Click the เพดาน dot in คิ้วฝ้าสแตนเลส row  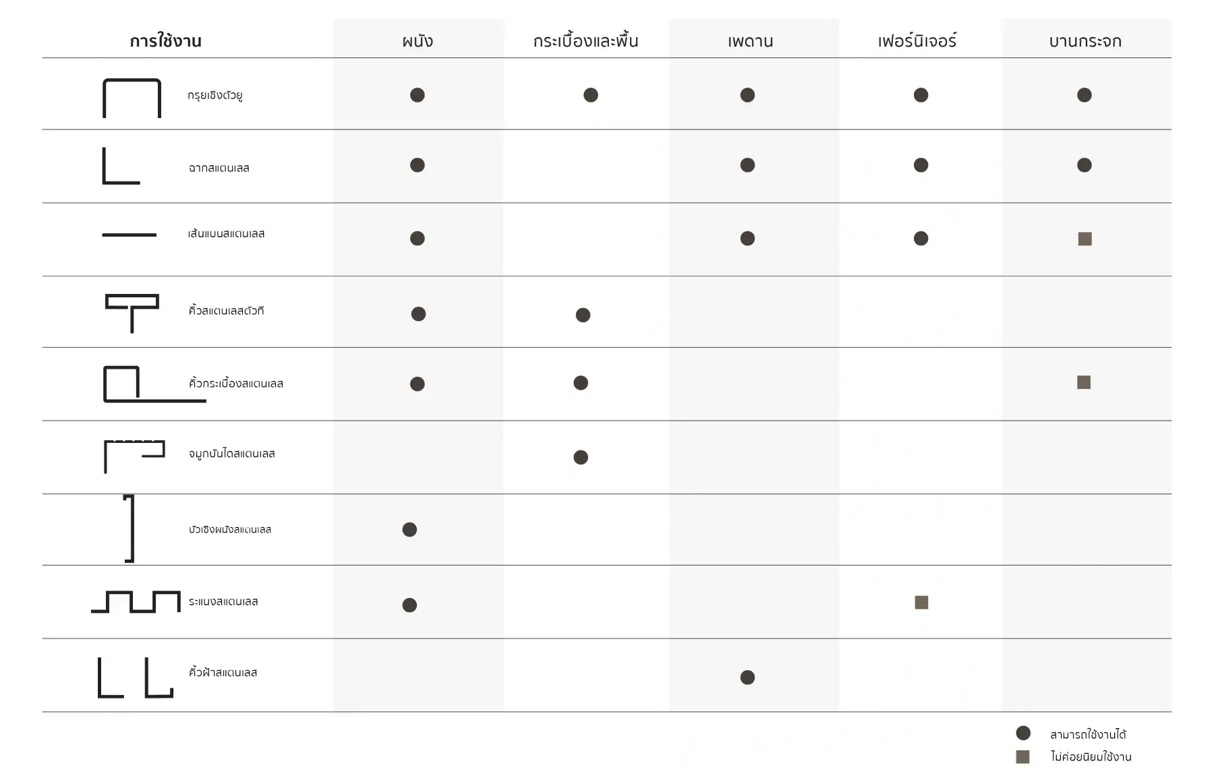(x=747, y=678)
